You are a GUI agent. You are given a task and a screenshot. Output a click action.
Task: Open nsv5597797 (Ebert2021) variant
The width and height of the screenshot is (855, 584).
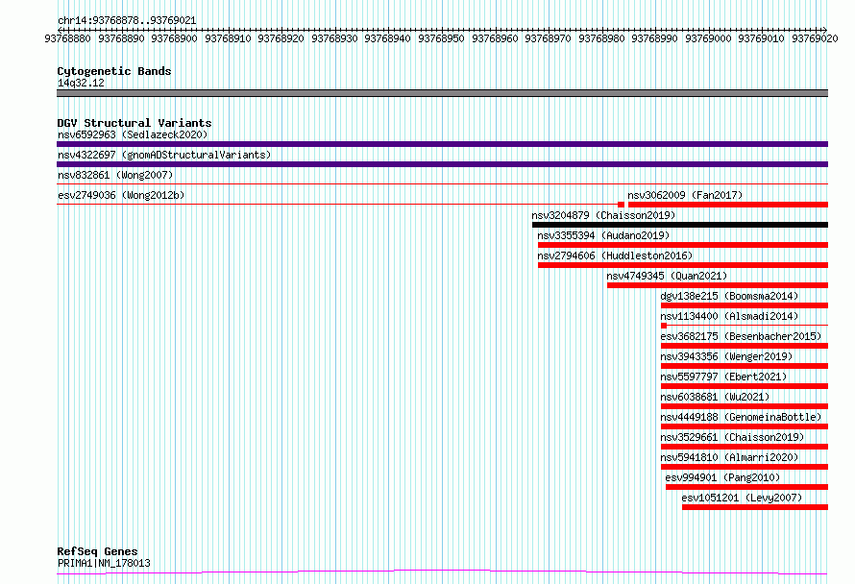[x=723, y=377]
